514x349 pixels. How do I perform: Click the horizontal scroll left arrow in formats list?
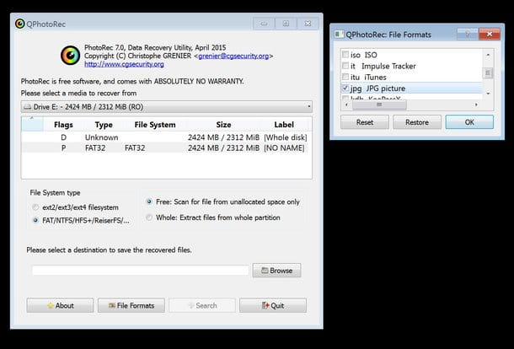point(346,105)
